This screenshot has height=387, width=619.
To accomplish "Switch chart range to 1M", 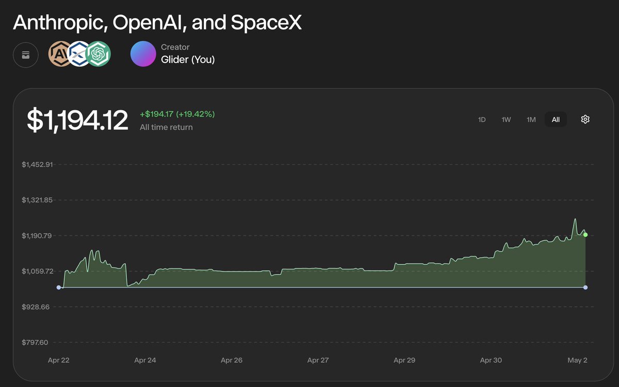I will click(x=531, y=120).
